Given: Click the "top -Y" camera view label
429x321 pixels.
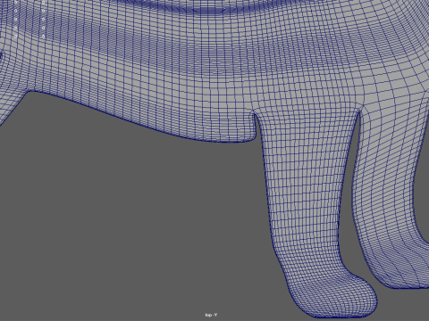Looking at the screenshot, I should click(x=211, y=315).
